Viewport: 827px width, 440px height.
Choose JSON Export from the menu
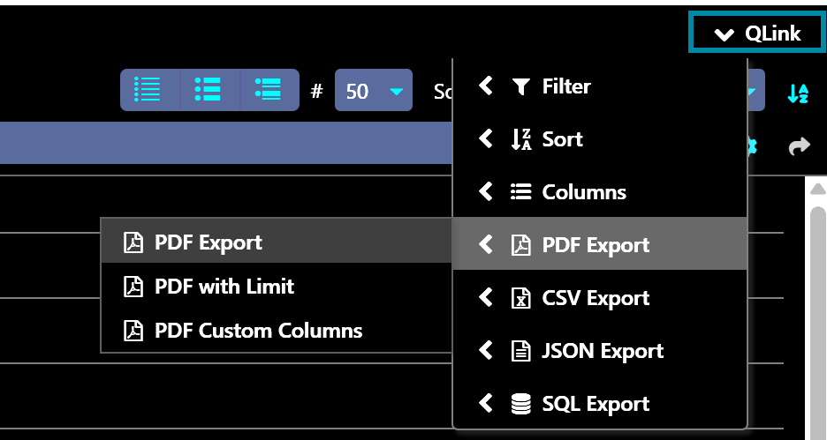click(x=602, y=351)
